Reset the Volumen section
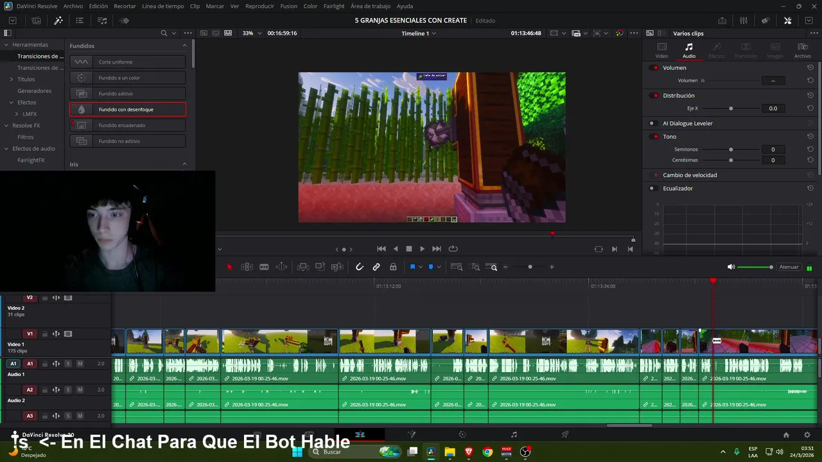The height and width of the screenshot is (462, 822). tap(810, 67)
